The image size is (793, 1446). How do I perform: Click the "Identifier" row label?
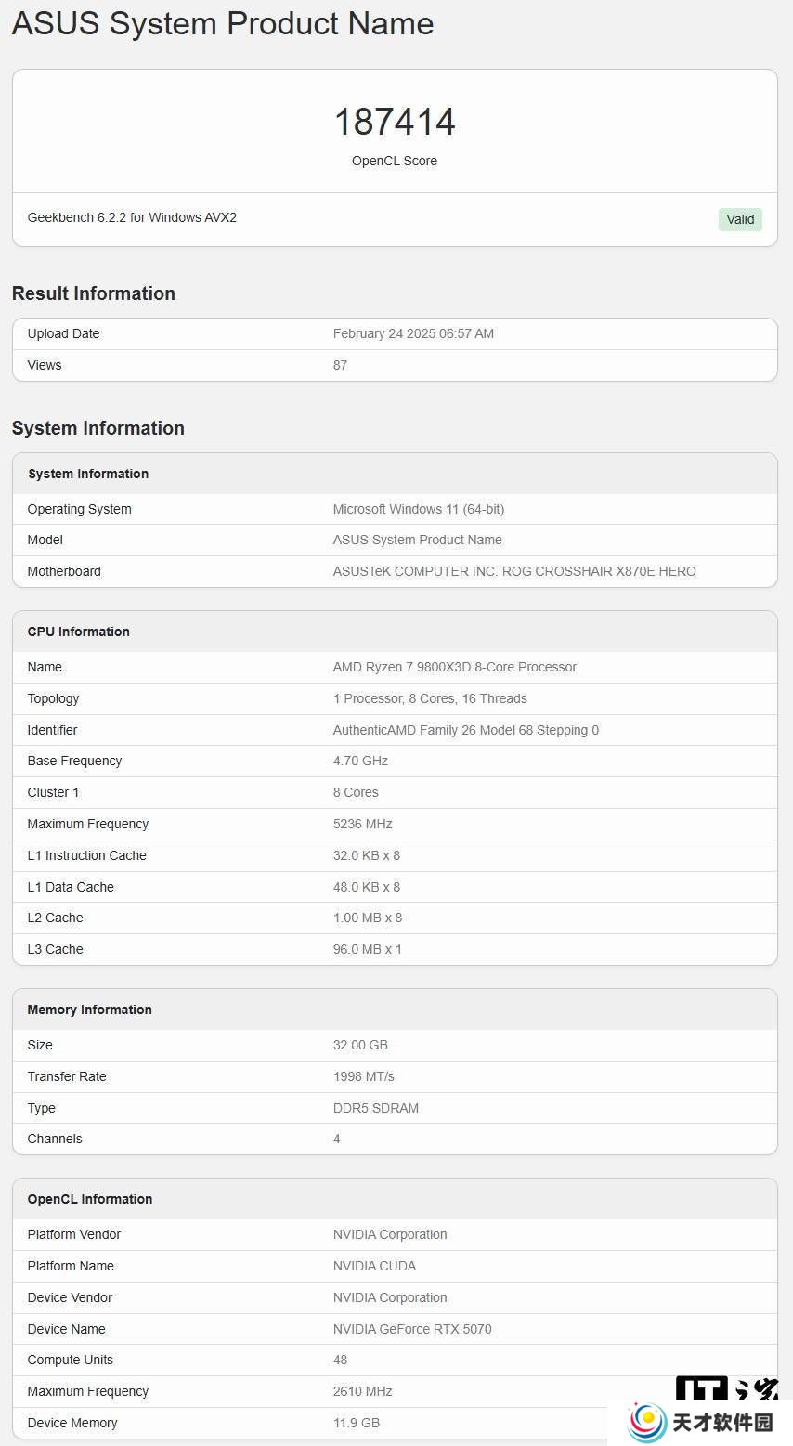click(x=53, y=730)
